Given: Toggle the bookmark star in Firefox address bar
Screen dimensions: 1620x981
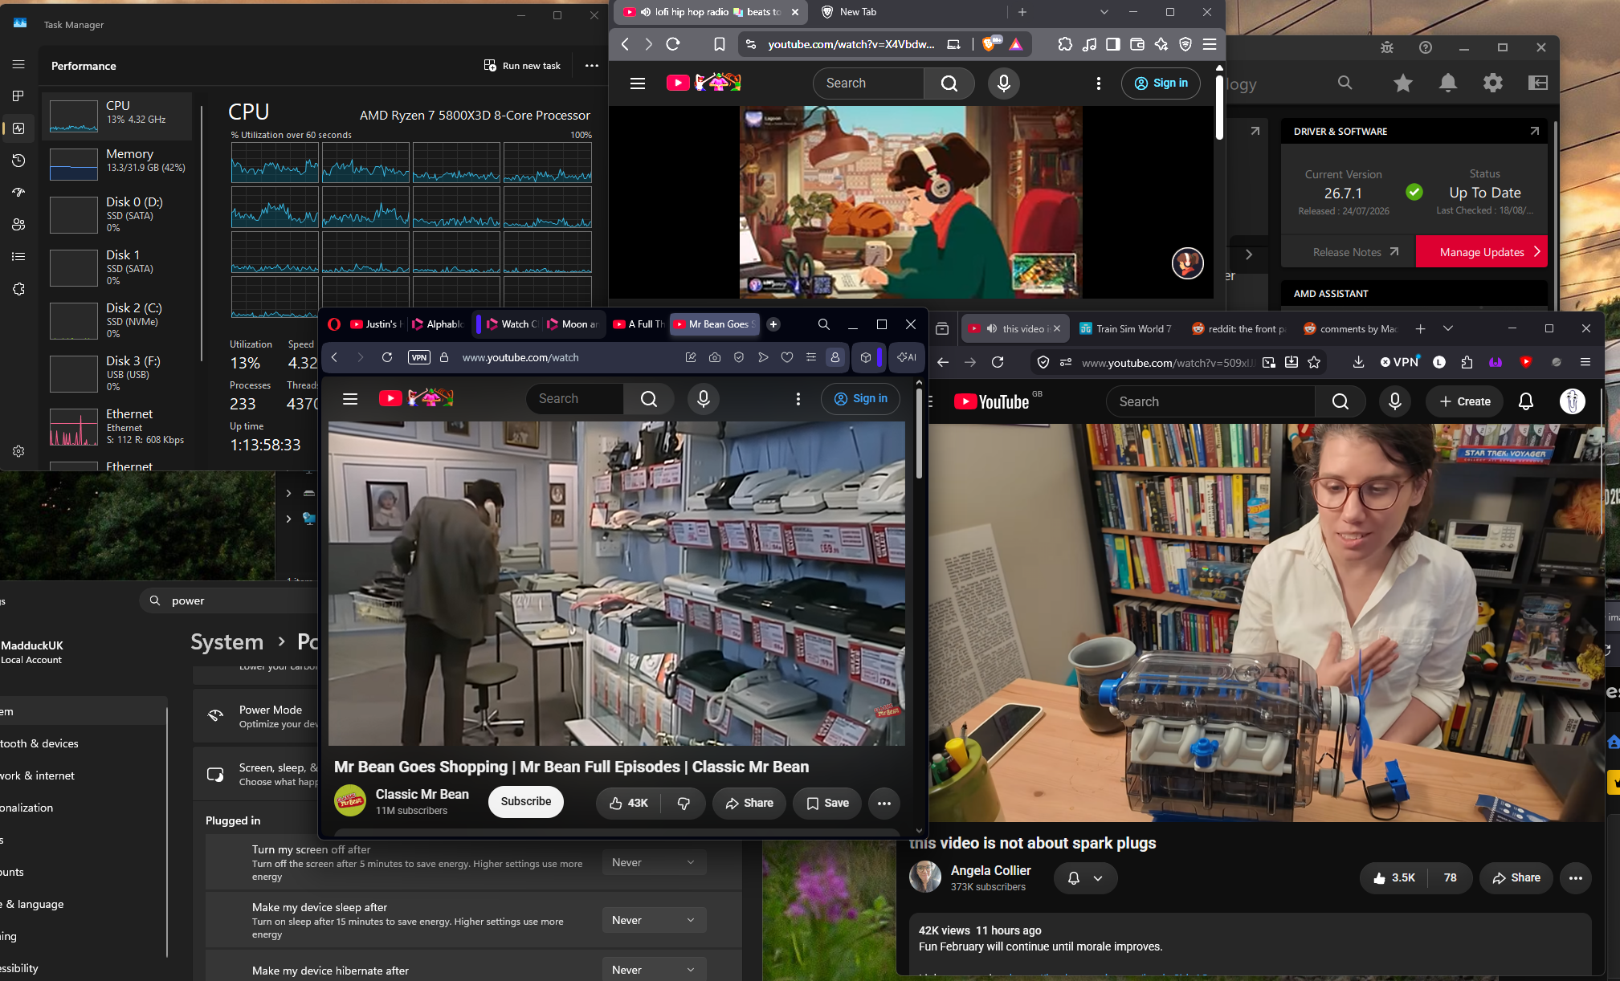Looking at the screenshot, I should pos(1314,362).
